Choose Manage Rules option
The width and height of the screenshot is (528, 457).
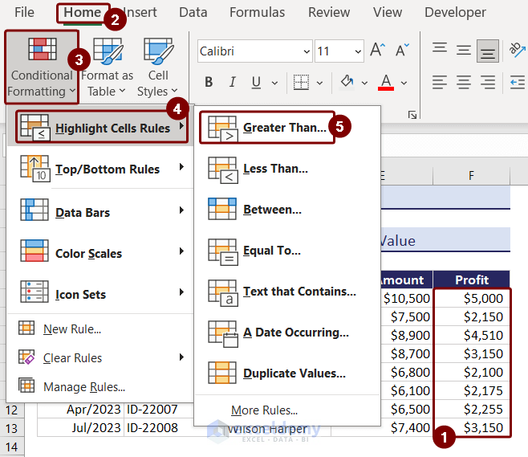[100, 386]
